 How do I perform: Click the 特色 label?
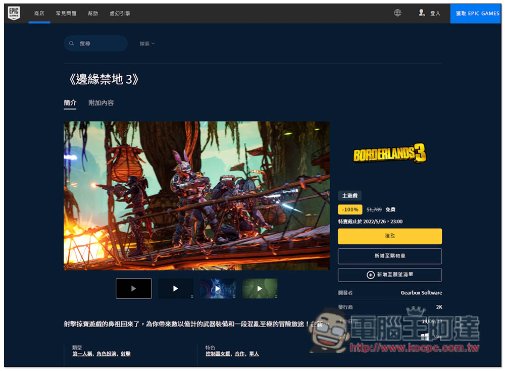pyautogui.click(x=210, y=347)
